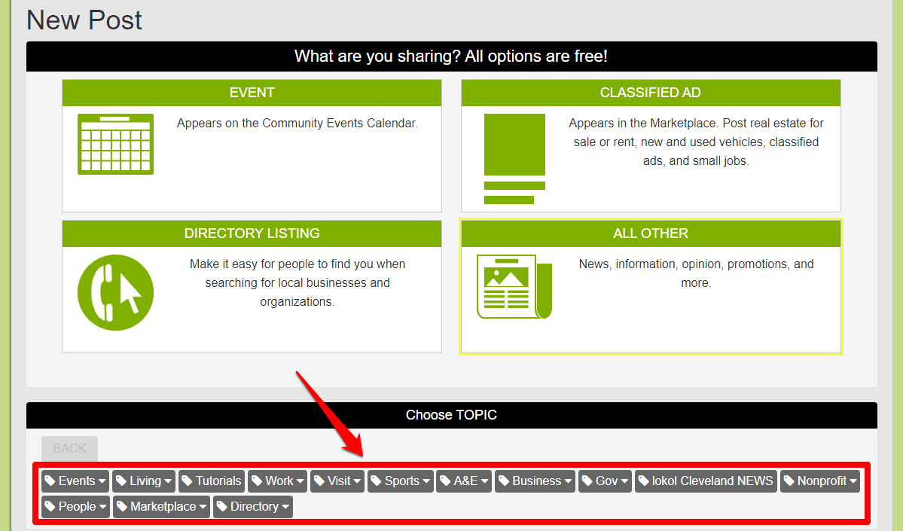This screenshot has height=531, width=903.
Task: Click the tag icon on People topic
Action: click(50, 506)
